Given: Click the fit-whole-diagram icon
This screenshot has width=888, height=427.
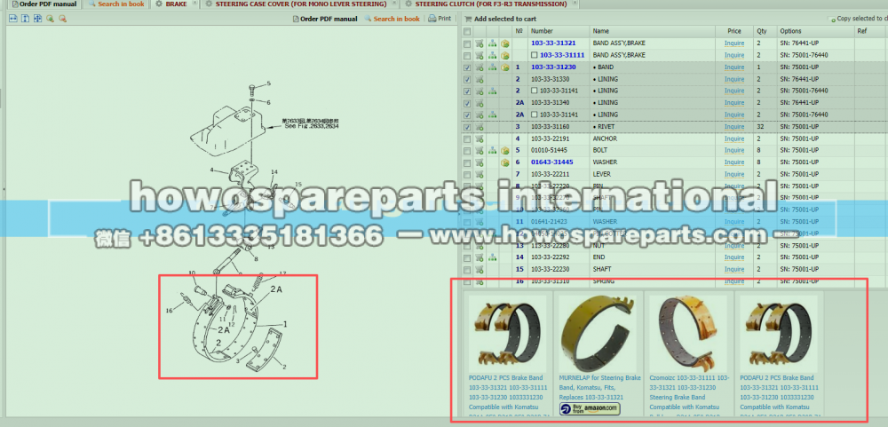Looking at the screenshot, I should (x=37, y=18).
